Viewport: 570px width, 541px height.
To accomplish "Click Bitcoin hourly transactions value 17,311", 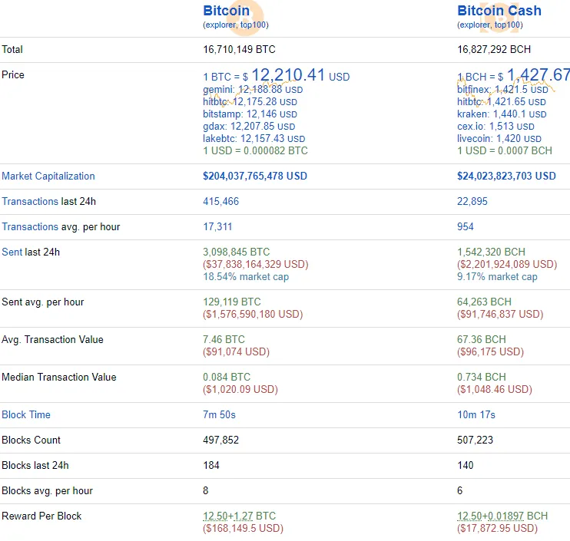I will point(217,227).
